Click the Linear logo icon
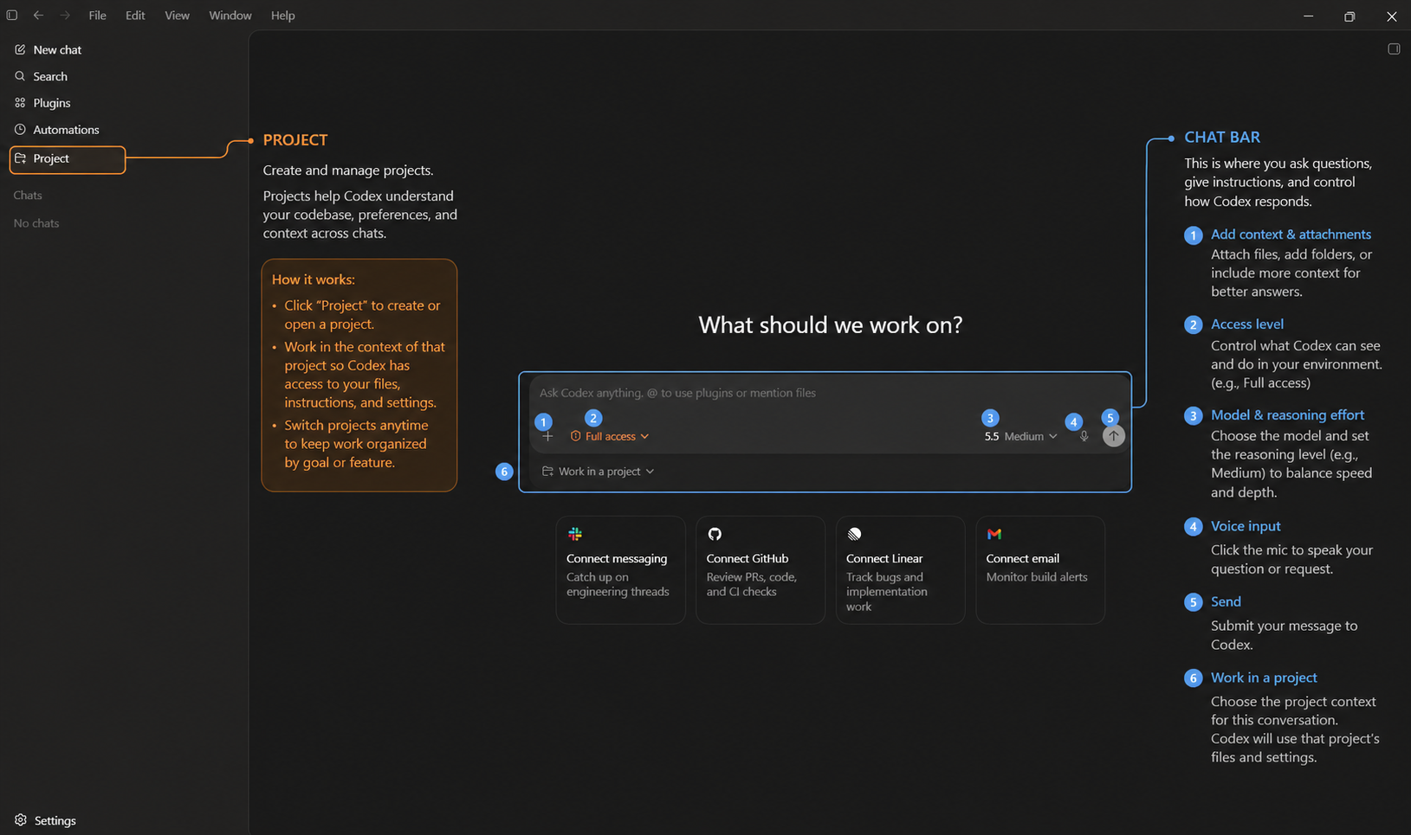Image resolution: width=1411 pixels, height=835 pixels. (855, 534)
